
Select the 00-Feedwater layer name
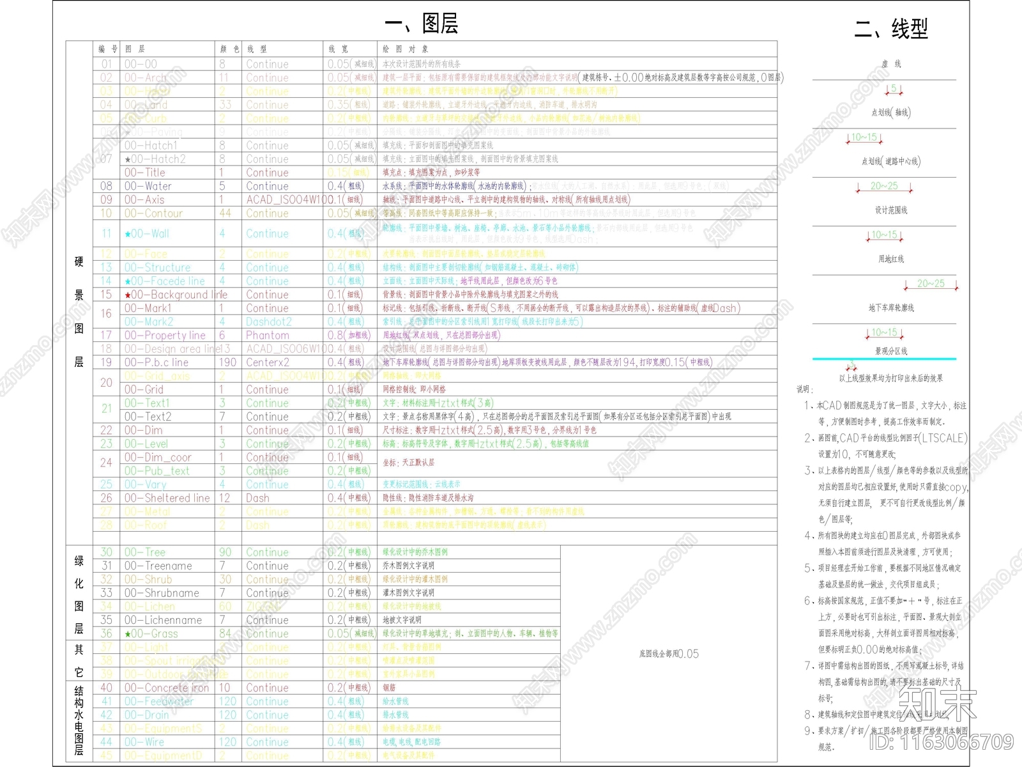coord(158,701)
